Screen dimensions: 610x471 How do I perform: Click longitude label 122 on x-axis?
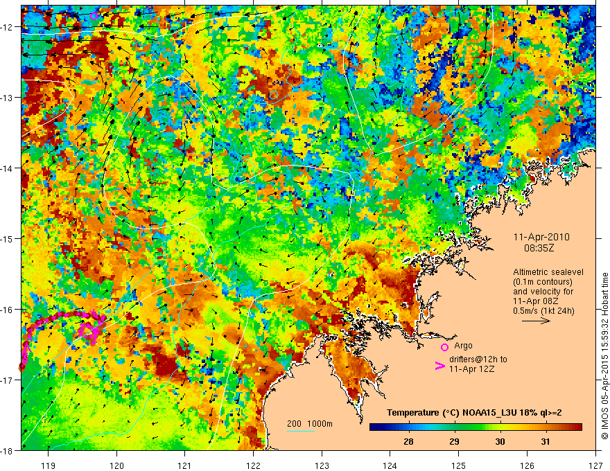[x=253, y=465]
